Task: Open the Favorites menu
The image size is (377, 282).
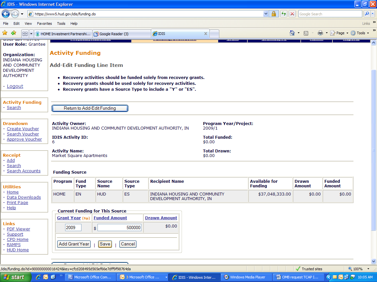Action: (x=44, y=23)
